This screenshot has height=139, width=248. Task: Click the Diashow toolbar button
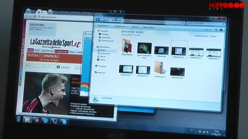135,27
